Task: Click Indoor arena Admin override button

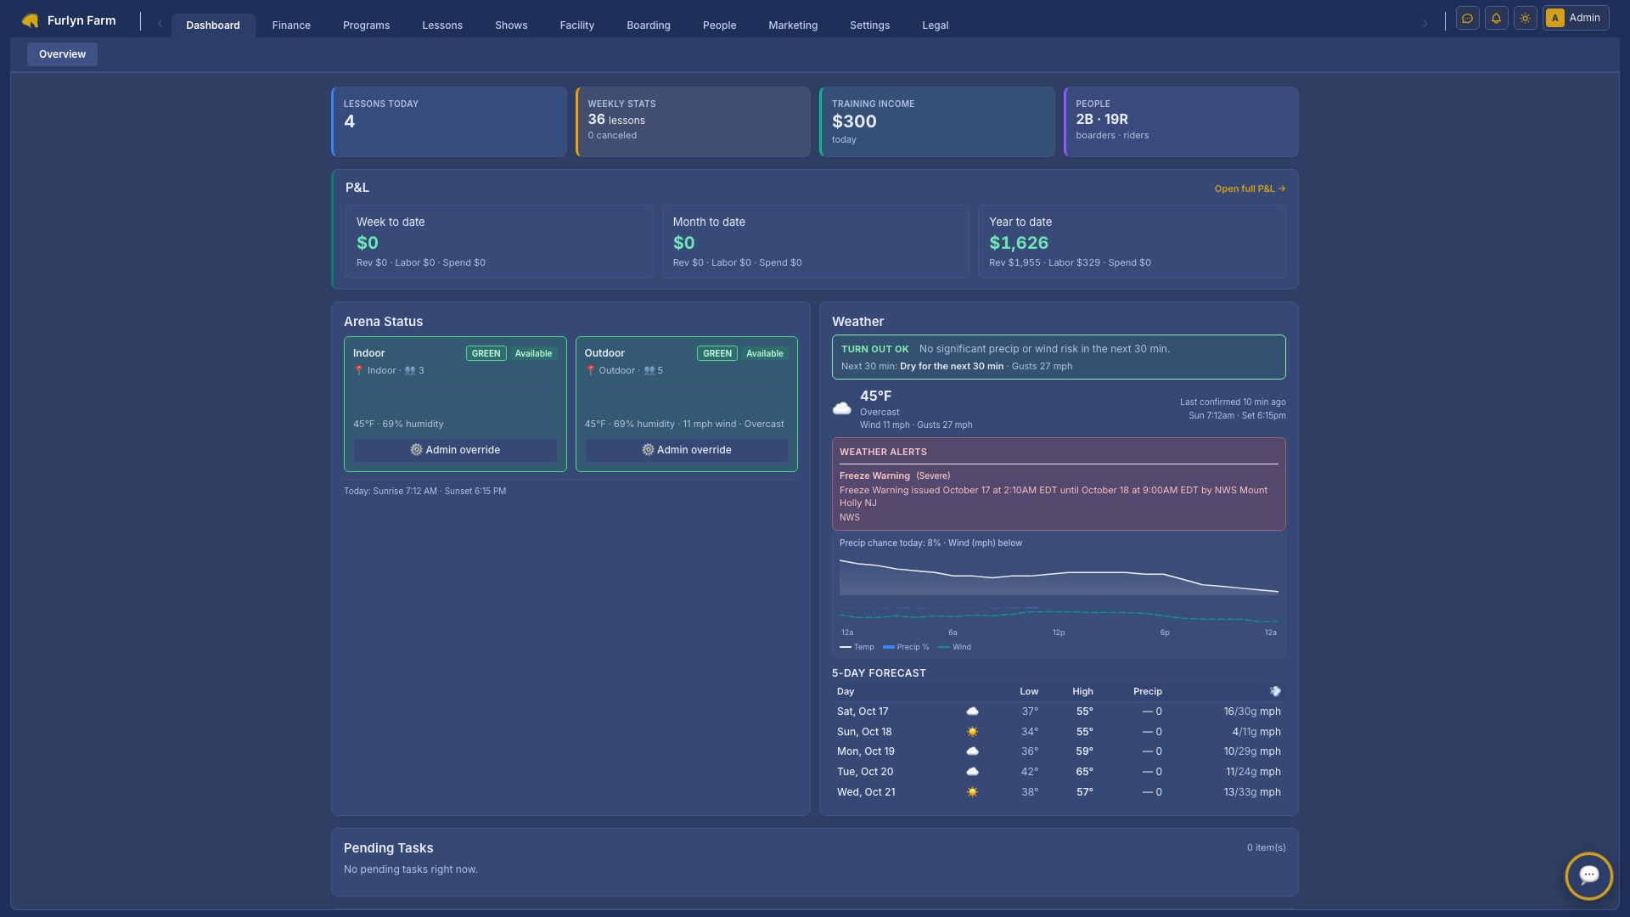Action: 455,450
